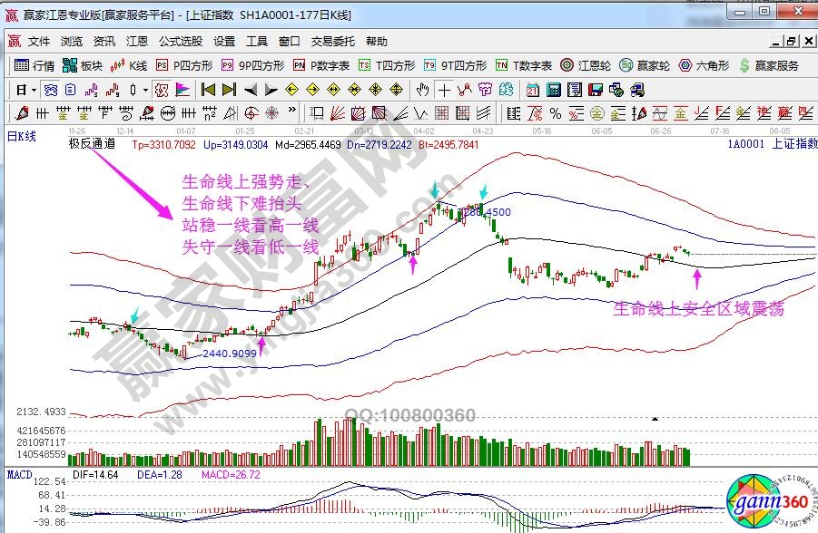The image size is (818, 533).
Task: Open the calendar date icon
Action: 532,90
